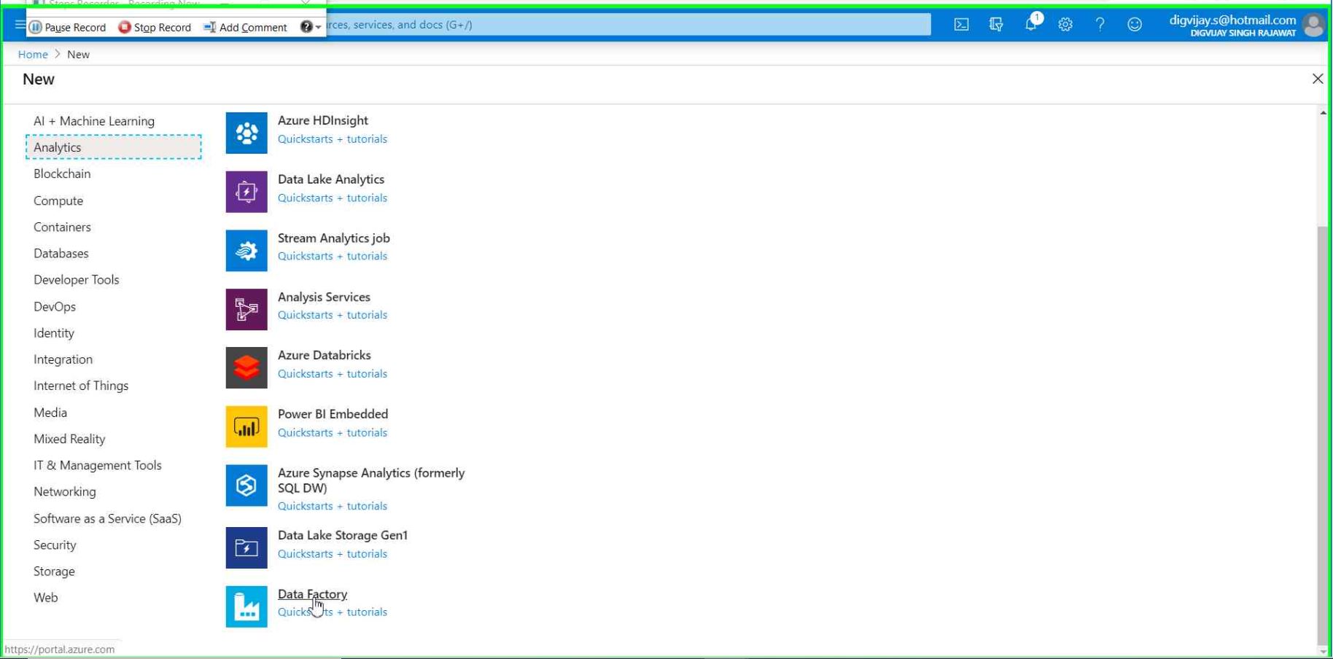1333x659 pixels.
Task: Click the Azure Synapse Analytics icon
Action: pos(246,486)
